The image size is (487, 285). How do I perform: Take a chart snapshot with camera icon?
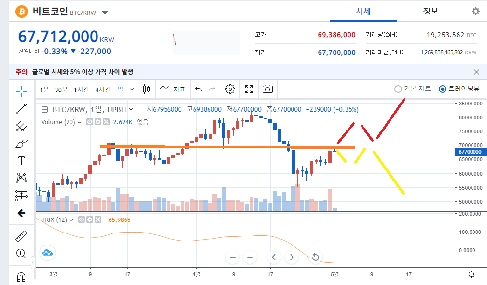[267, 89]
